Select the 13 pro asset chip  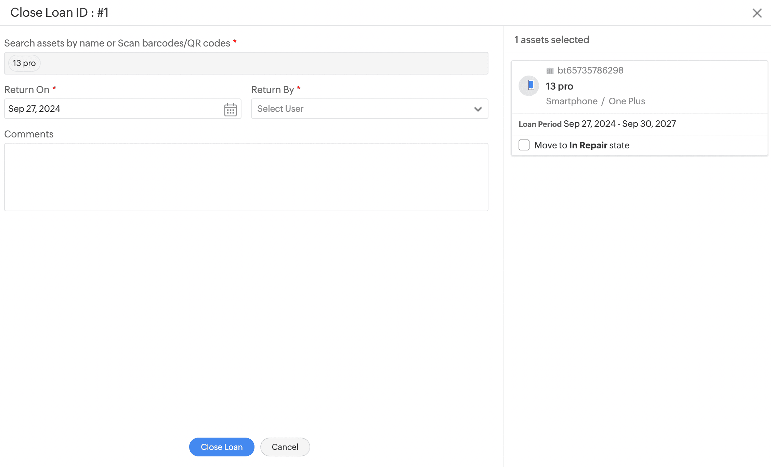(24, 63)
